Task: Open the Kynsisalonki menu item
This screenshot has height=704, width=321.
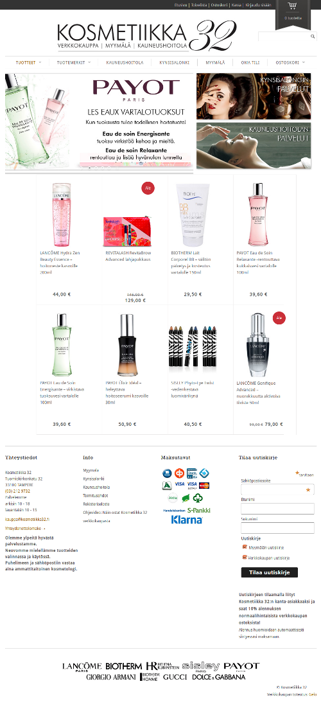Action: click(x=174, y=62)
